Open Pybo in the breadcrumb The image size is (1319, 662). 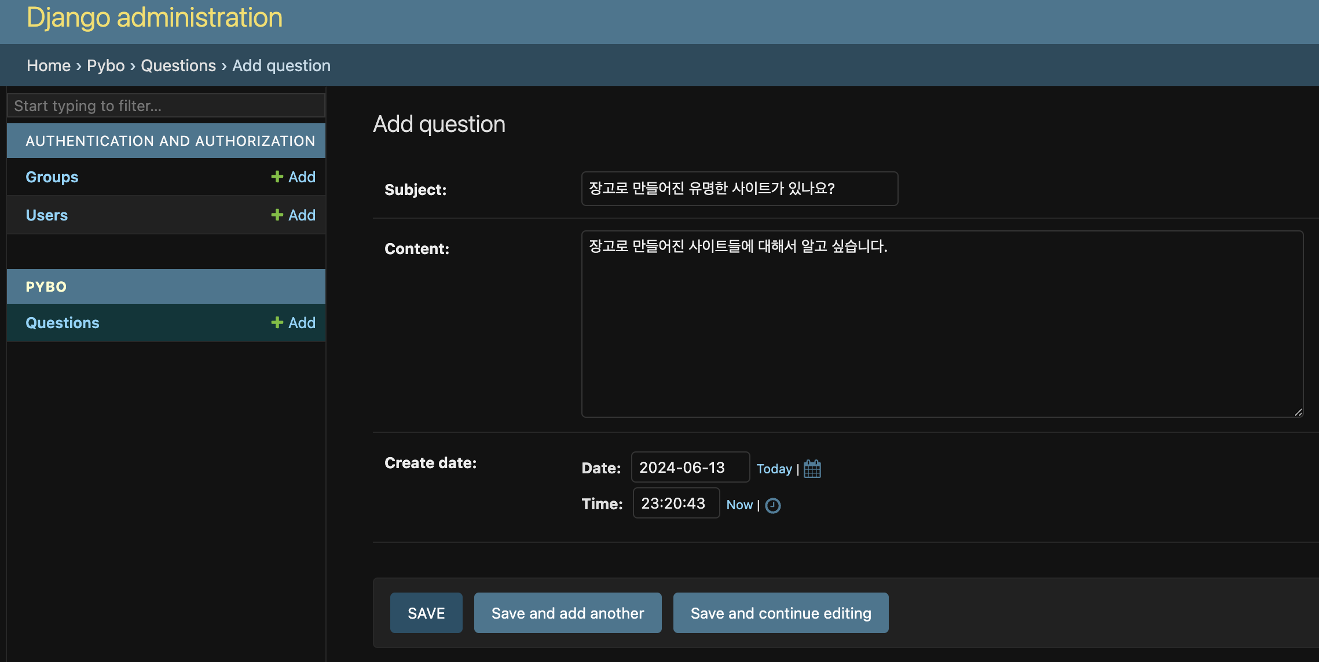105,66
